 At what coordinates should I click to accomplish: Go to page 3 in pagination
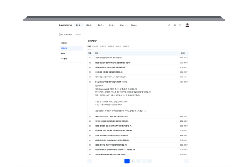pyautogui.click(x=138, y=161)
